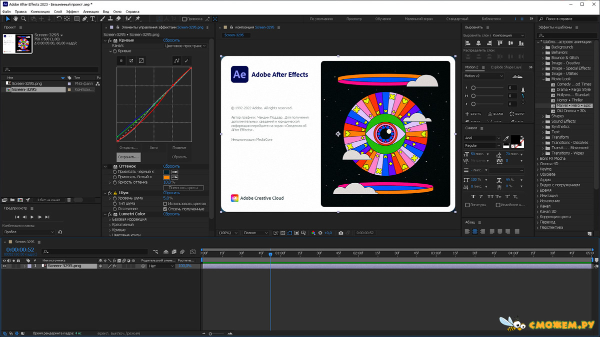Click the Blend button in Motion panel
Screen dimensions: 600x337
coord(495,114)
